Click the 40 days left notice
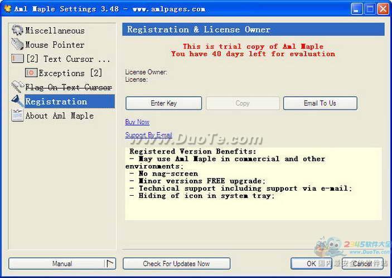Screen dimensions: 392x278 coord(253,54)
